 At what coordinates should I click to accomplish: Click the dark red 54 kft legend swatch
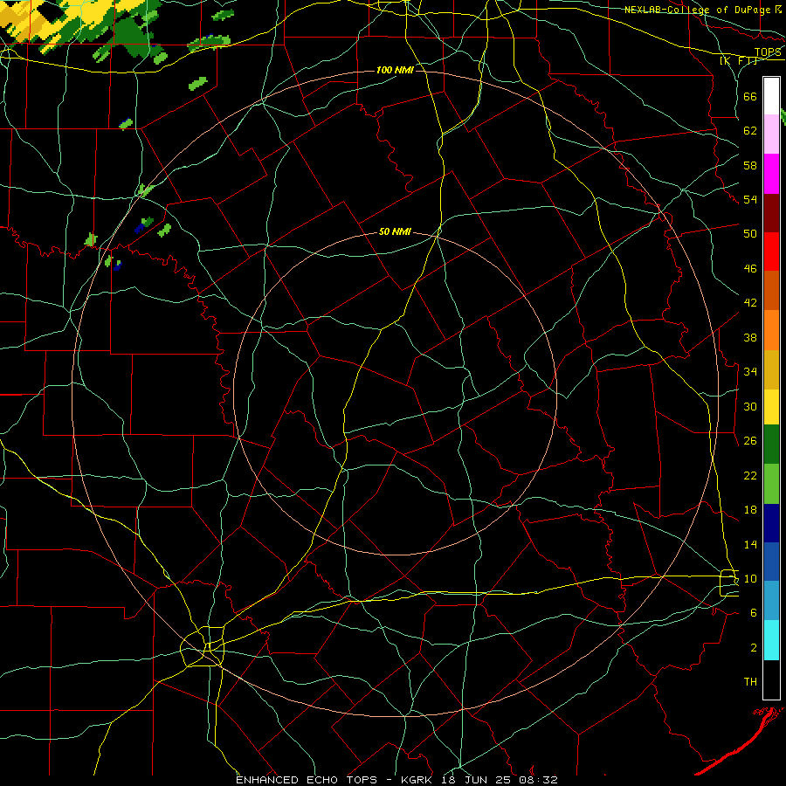[x=771, y=212]
